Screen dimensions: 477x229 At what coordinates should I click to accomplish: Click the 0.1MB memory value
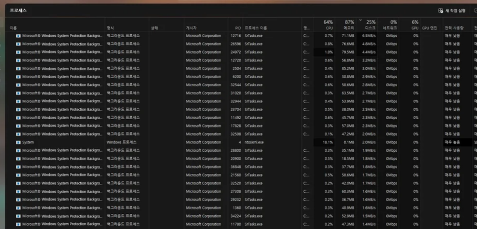[x=349, y=142]
